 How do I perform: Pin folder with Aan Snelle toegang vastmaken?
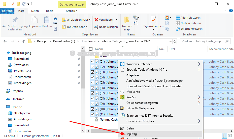tap(15, 24)
